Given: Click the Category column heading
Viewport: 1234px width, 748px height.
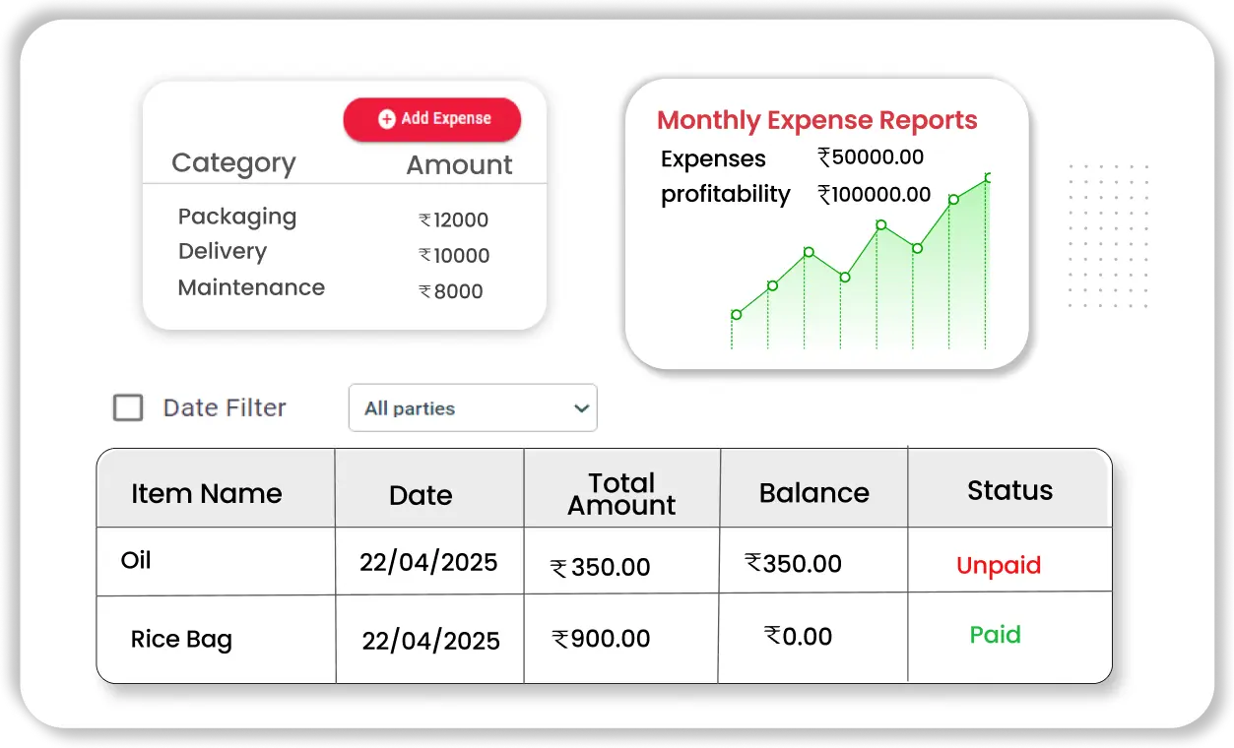Looking at the screenshot, I should coord(233,162).
